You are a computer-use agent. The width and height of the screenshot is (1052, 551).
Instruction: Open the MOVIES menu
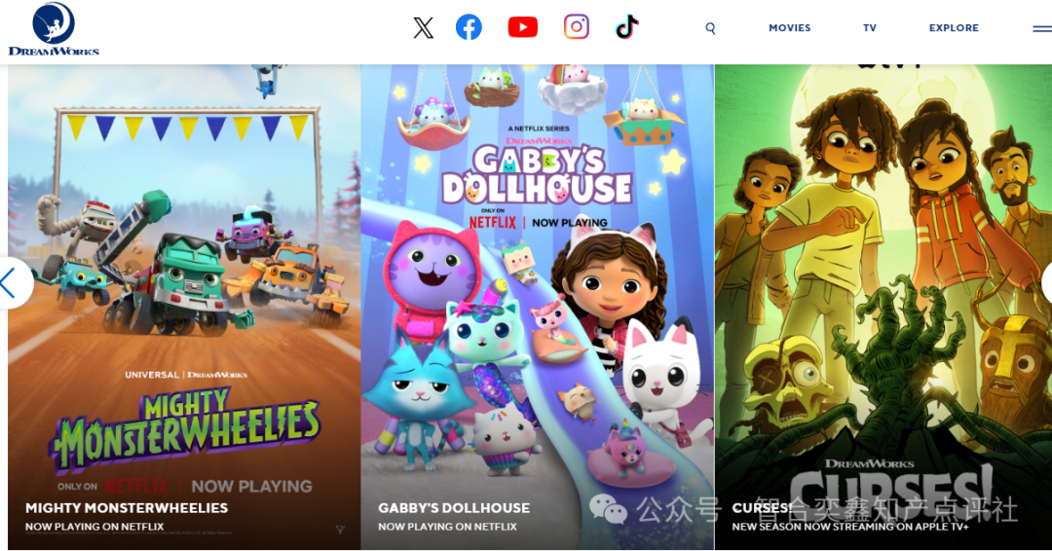[790, 27]
